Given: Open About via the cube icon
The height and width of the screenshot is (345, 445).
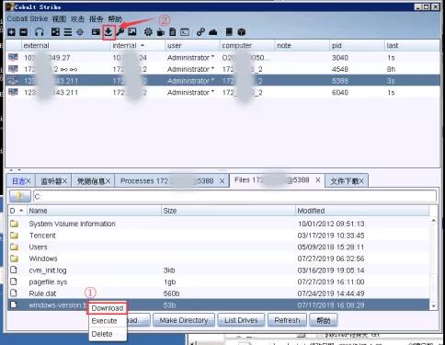Looking at the screenshot, I should (x=242, y=32).
